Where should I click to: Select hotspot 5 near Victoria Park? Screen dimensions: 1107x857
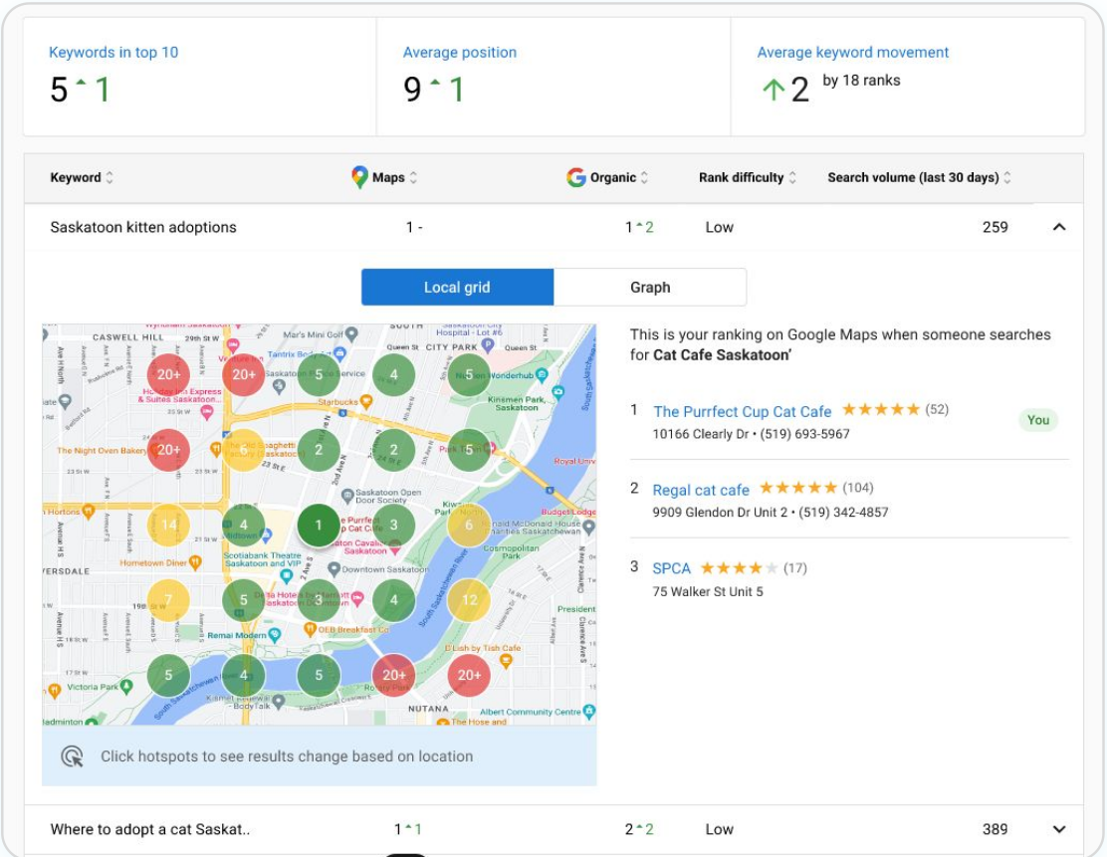tap(168, 675)
